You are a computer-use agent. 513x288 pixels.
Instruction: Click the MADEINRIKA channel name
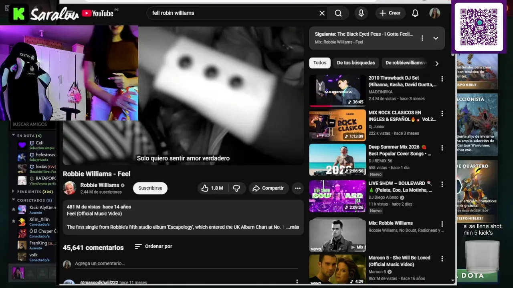tap(380, 92)
